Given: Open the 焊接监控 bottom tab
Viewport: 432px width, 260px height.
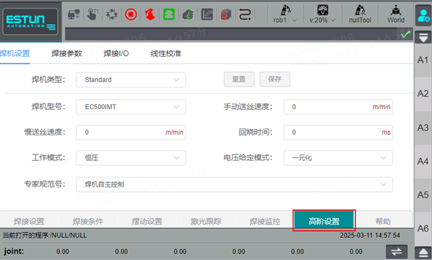Looking at the screenshot, I should click(x=265, y=221).
